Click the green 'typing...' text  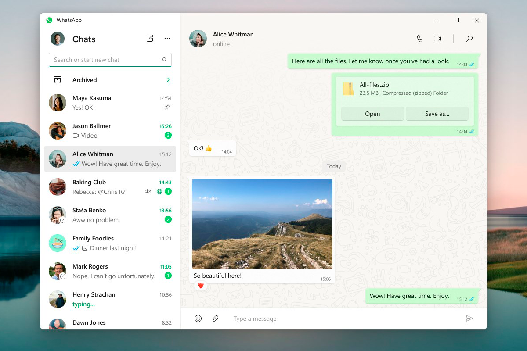pos(83,304)
